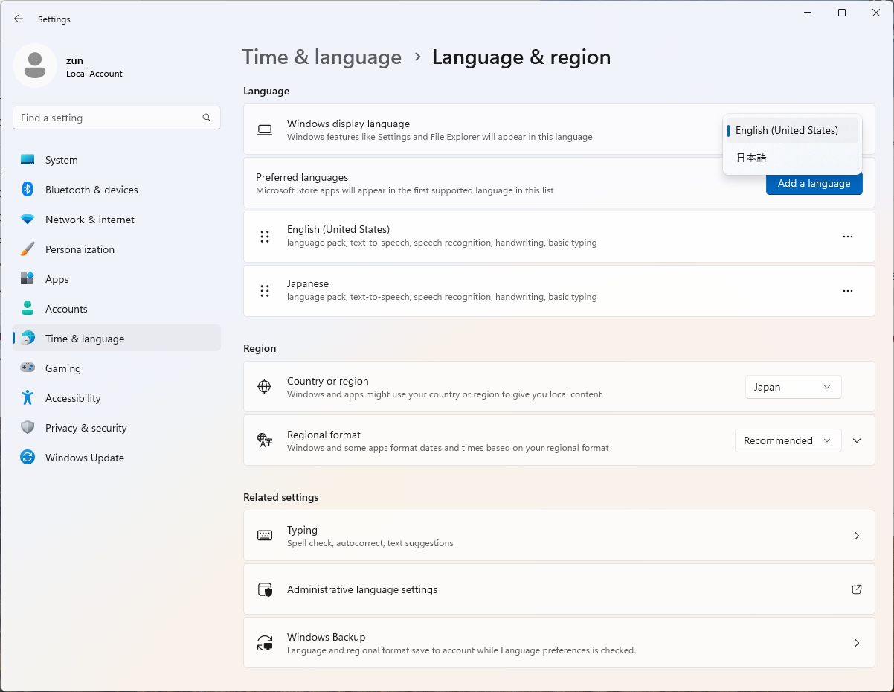This screenshot has width=894, height=692.
Task: Click the Regional format icon
Action: coord(265,440)
